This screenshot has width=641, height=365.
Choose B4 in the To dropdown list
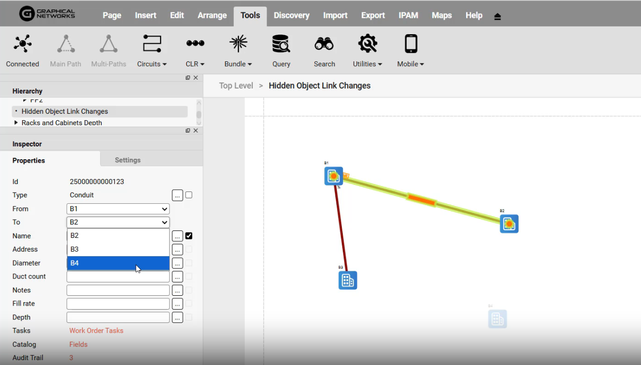(118, 263)
